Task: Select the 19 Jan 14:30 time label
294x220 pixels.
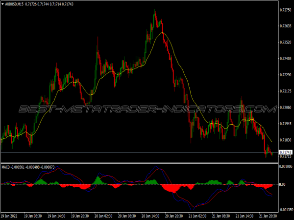Action: click(56, 216)
